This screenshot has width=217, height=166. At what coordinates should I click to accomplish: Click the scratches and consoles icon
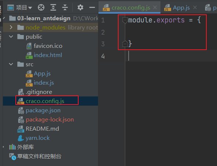click(12, 156)
